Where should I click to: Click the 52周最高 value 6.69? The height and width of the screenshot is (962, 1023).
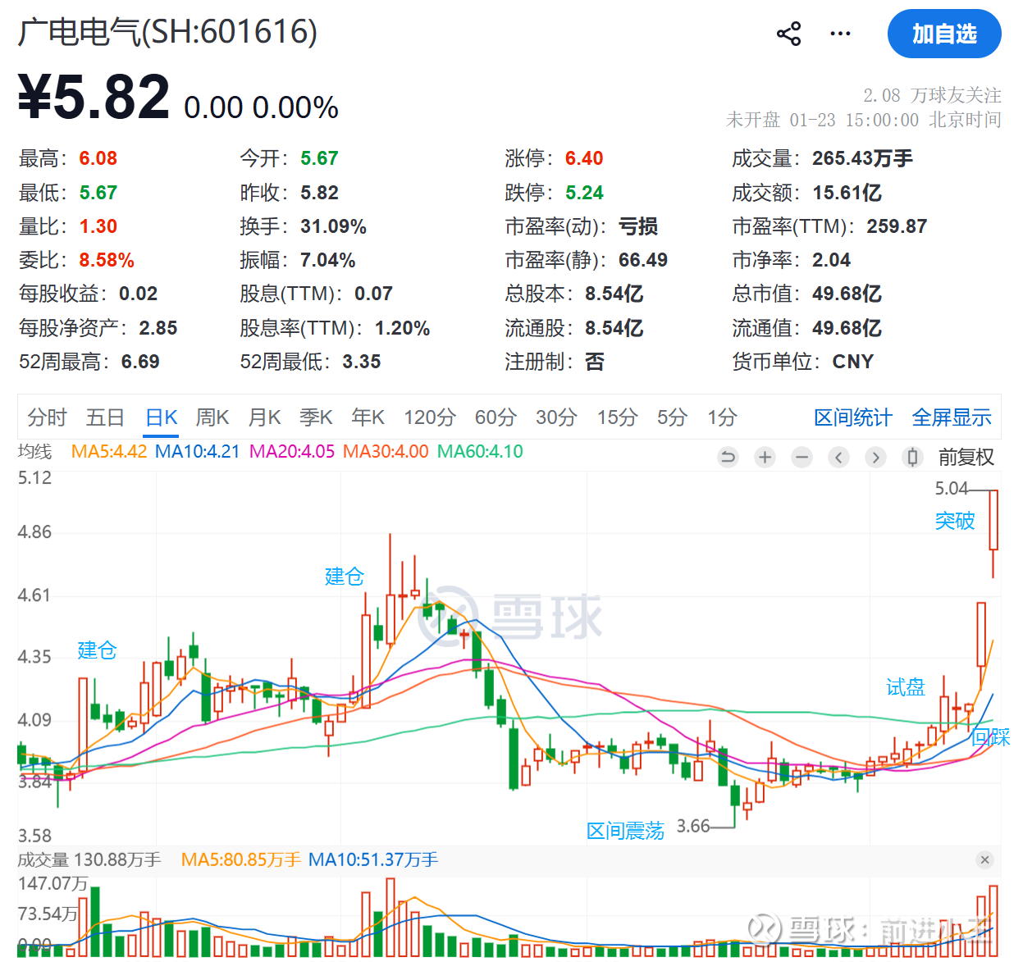pyautogui.click(x=140, y=362)
